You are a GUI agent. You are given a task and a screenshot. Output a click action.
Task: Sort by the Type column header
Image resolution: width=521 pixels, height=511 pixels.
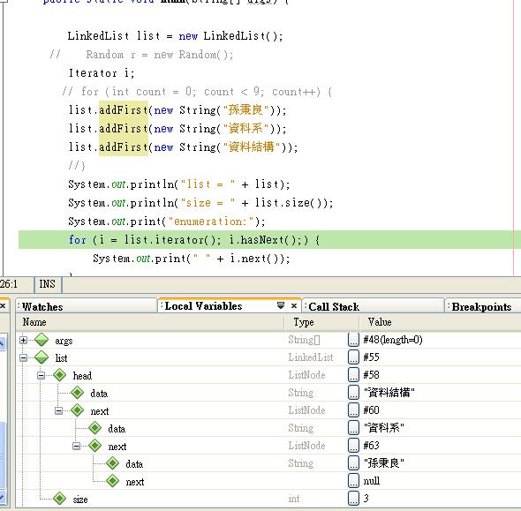point(321,322)
